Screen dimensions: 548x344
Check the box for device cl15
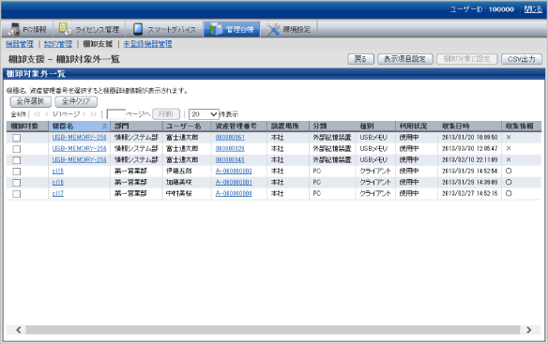pyautogui.click(x=17, y=172)
